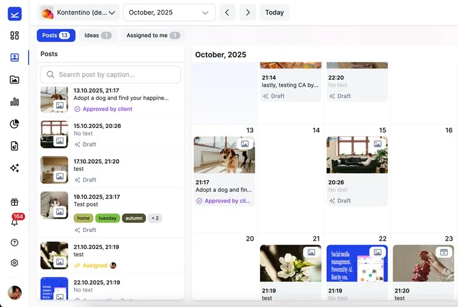Viewport: 458px width, 307px height.
Task: Click the Assigned status label
Action: [x=95, y=265]
